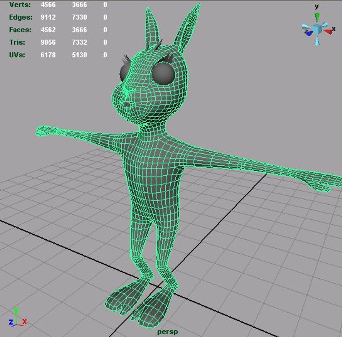This screenshot has width=342, height=337.
Task: Click the UVs value 5130
Action: point(79,55)
